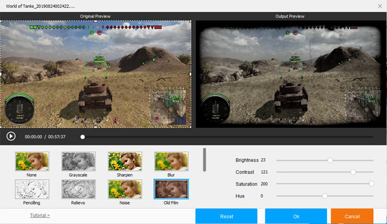Click the Contrast slider handle
387x224 pixels.
click(353, 172)
